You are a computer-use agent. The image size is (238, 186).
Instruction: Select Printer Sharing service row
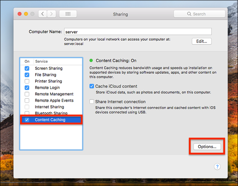pyautogui.click(x=51, y=81)
